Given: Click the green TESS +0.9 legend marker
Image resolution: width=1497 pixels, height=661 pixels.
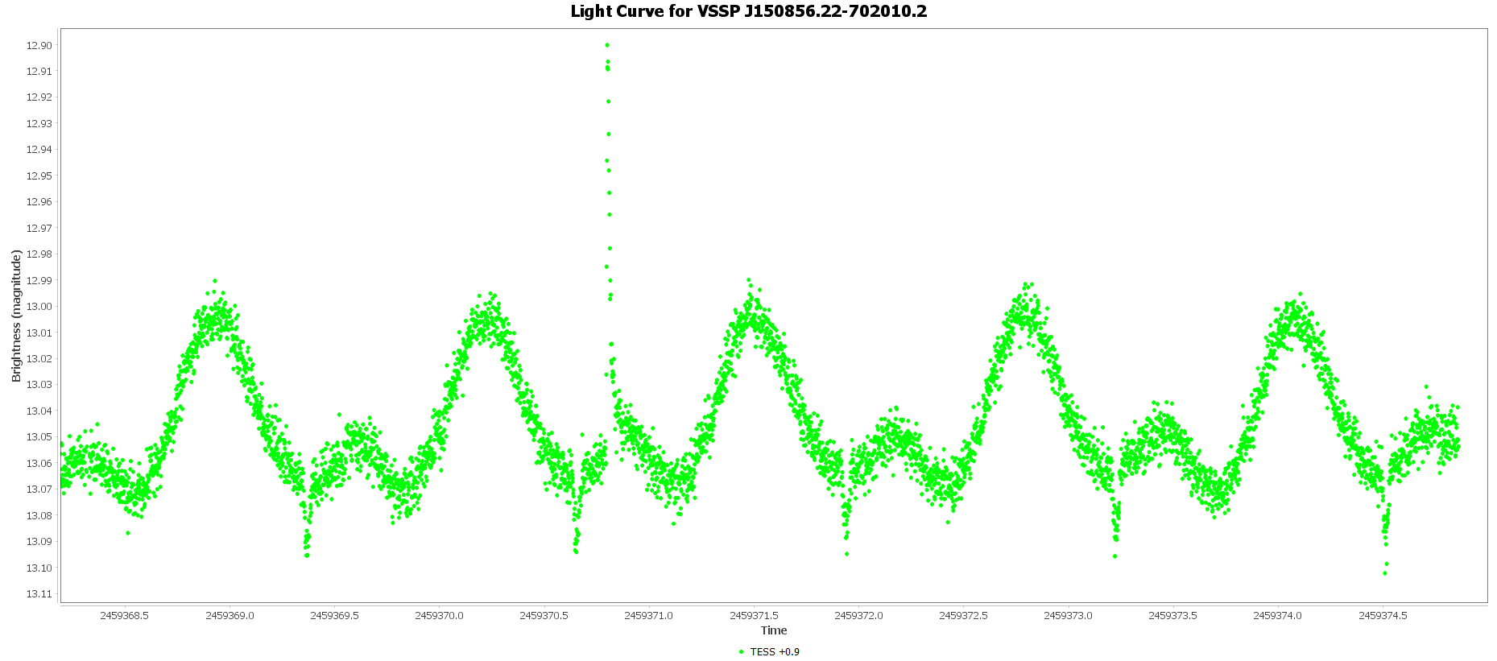Looking at the screenshot, I should pyautogui.click(x=741, y=651).
